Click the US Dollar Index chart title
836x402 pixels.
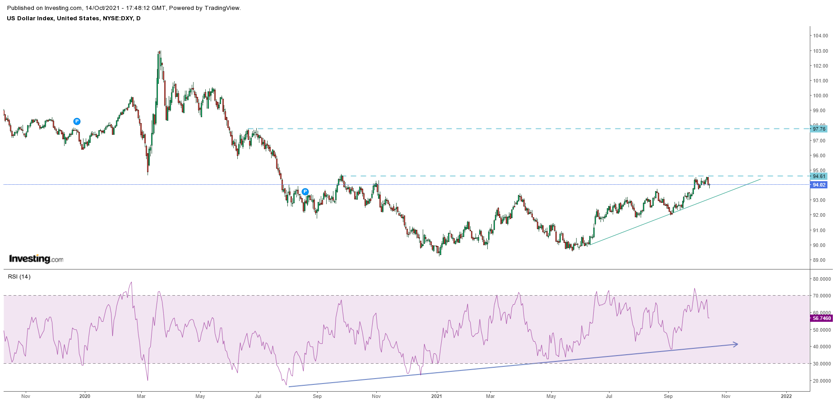[x=74, y=18]
